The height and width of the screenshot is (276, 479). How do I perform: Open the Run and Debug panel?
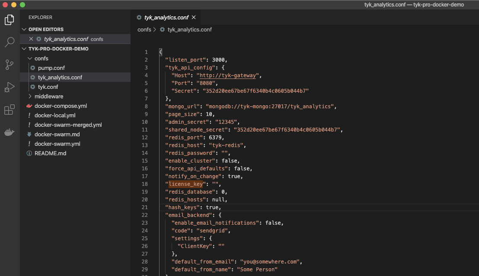tap(9, 87)
